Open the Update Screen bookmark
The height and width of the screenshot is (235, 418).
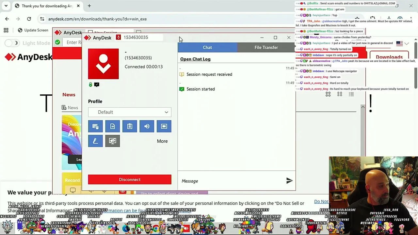point(33,30)
